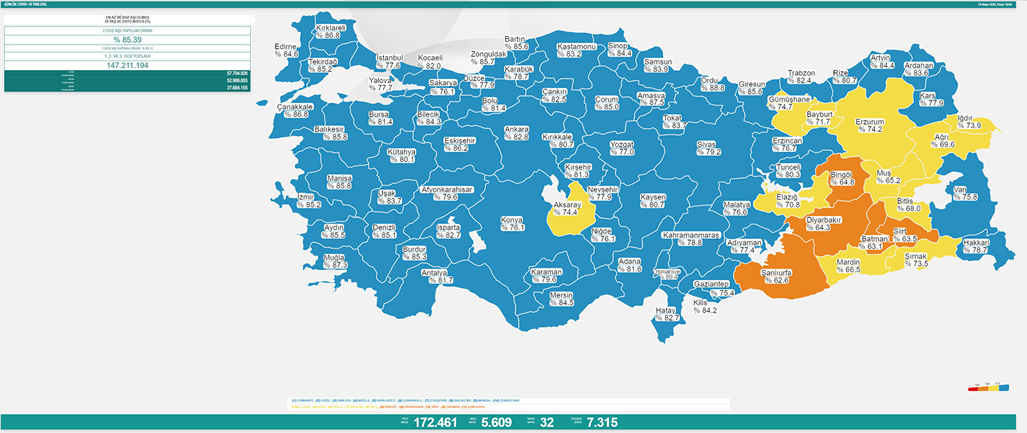Image resolution: width=1027 pixels, height=433 pixels.
Task: Click the blue segment in color legend
Action: click(x=1004, y=388)
